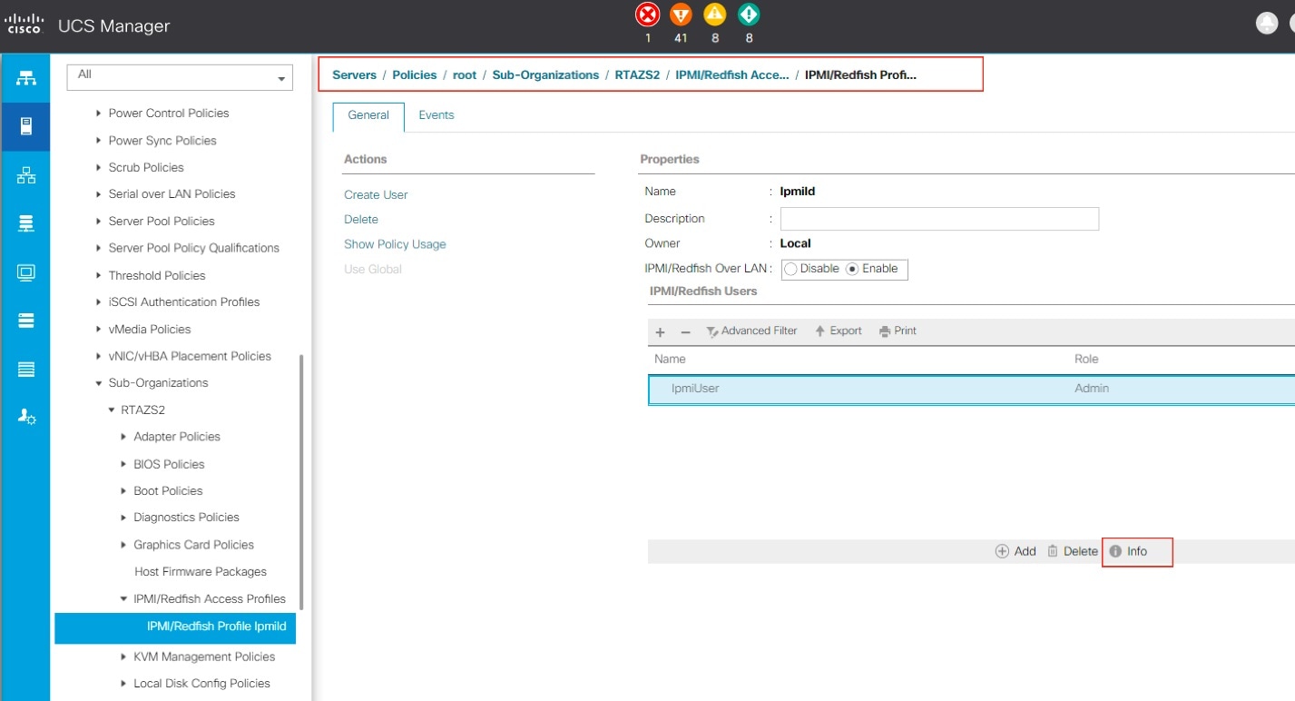Open the Storage icon in the sidebar
The height and width of the screenshot is (701, 1295).
point(25,320)
